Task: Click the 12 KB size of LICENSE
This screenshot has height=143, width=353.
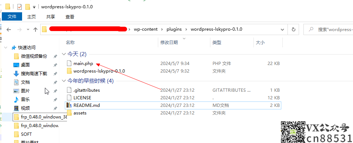Action: (274, 98)
